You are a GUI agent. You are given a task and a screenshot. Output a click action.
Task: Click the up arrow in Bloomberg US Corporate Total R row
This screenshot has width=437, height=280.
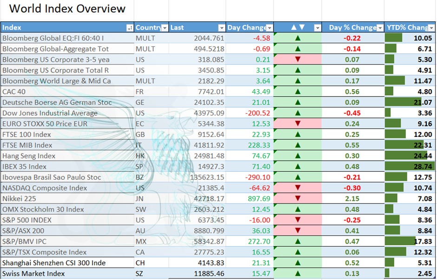point(298,70)
